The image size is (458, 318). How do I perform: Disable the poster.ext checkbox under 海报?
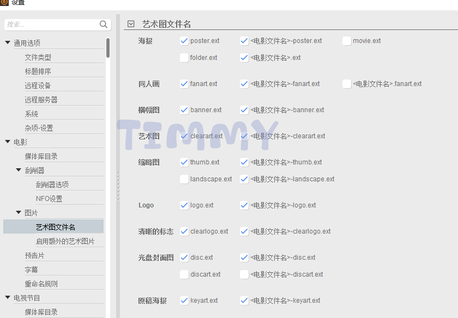click(184, 41)
